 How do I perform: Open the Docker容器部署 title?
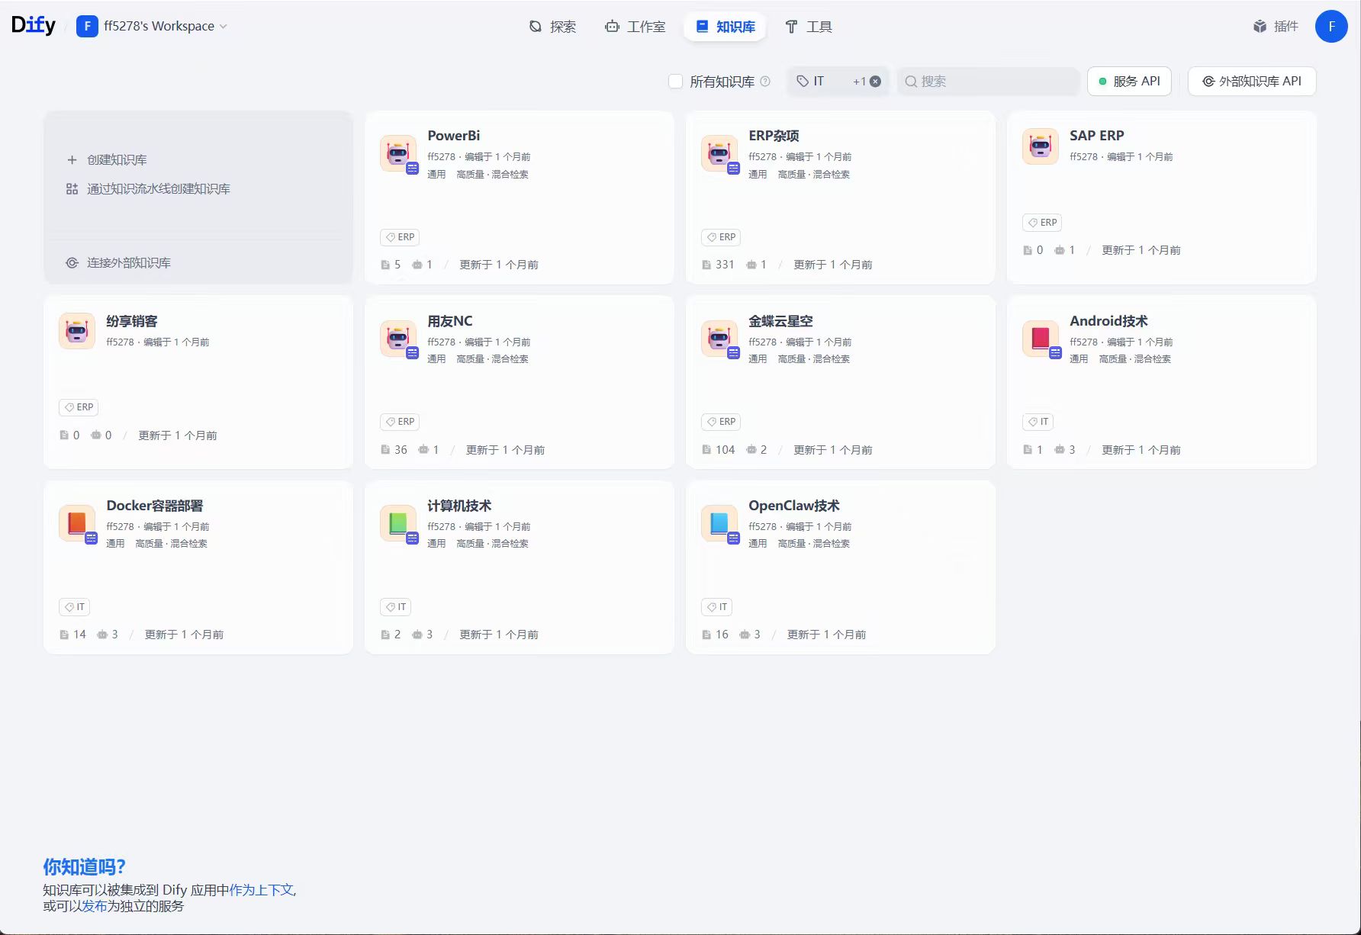pyautogui.click(x=155, y=506)
